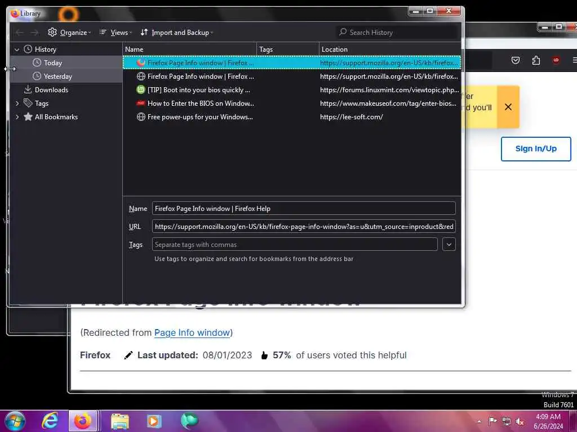Sort by the Tags column header
This screenshot has width=577, height=432.
[288, 49]
